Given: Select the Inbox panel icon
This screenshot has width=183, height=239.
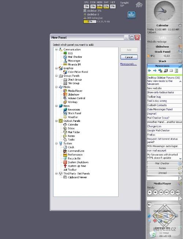Looking at the screenshot, I should (65, 128).
